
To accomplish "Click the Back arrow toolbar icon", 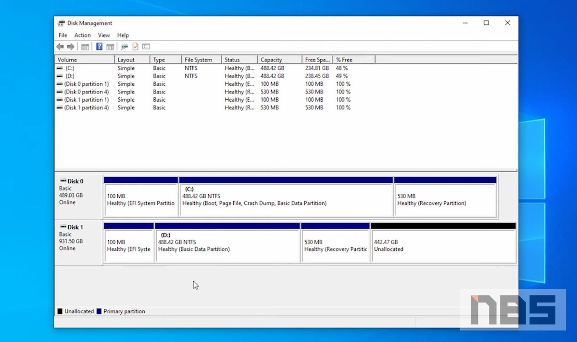I will (60, 47).
